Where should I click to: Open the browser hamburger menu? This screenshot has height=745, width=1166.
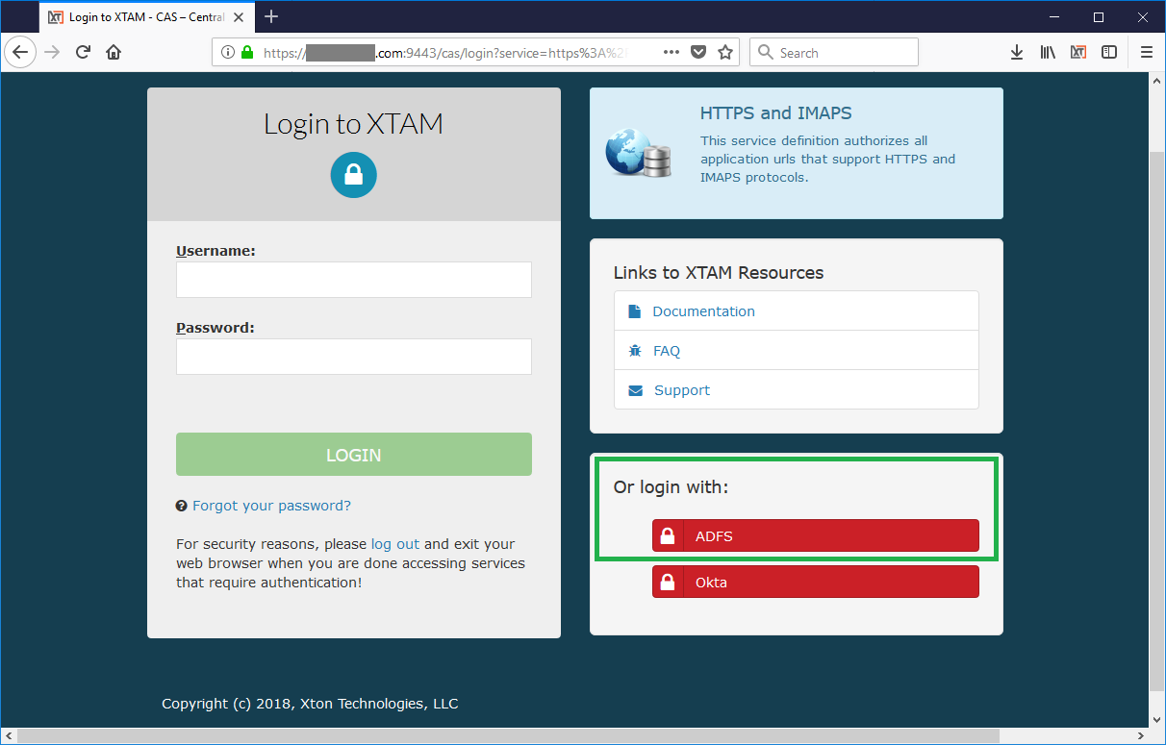point(1147,52)
